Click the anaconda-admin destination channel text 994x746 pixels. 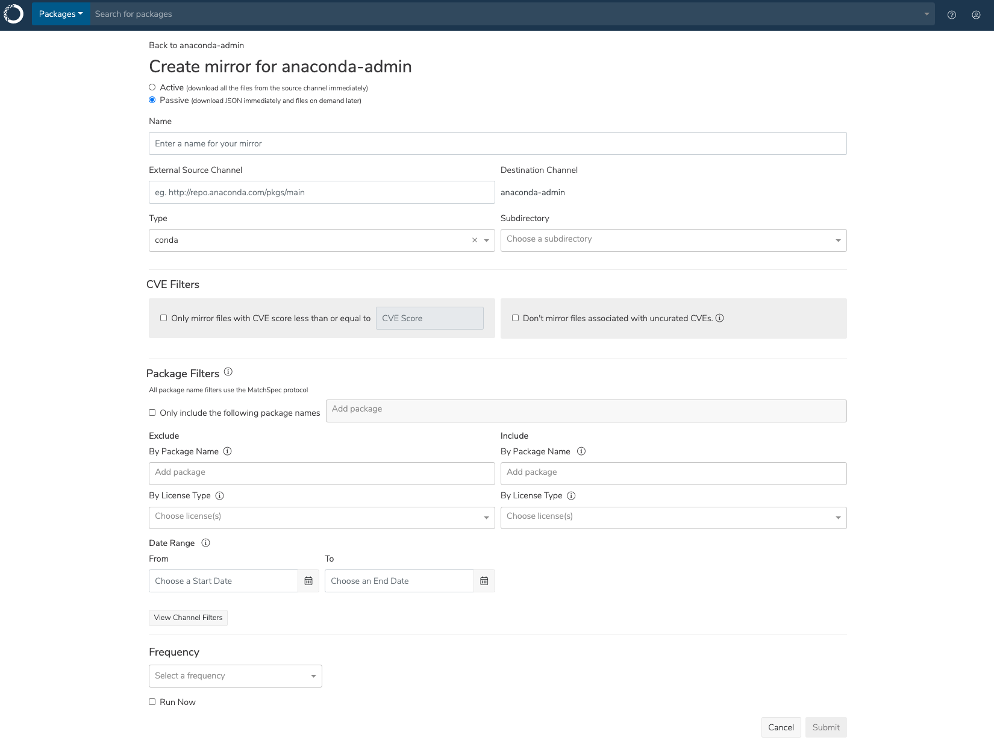click(x=533, y=192)
